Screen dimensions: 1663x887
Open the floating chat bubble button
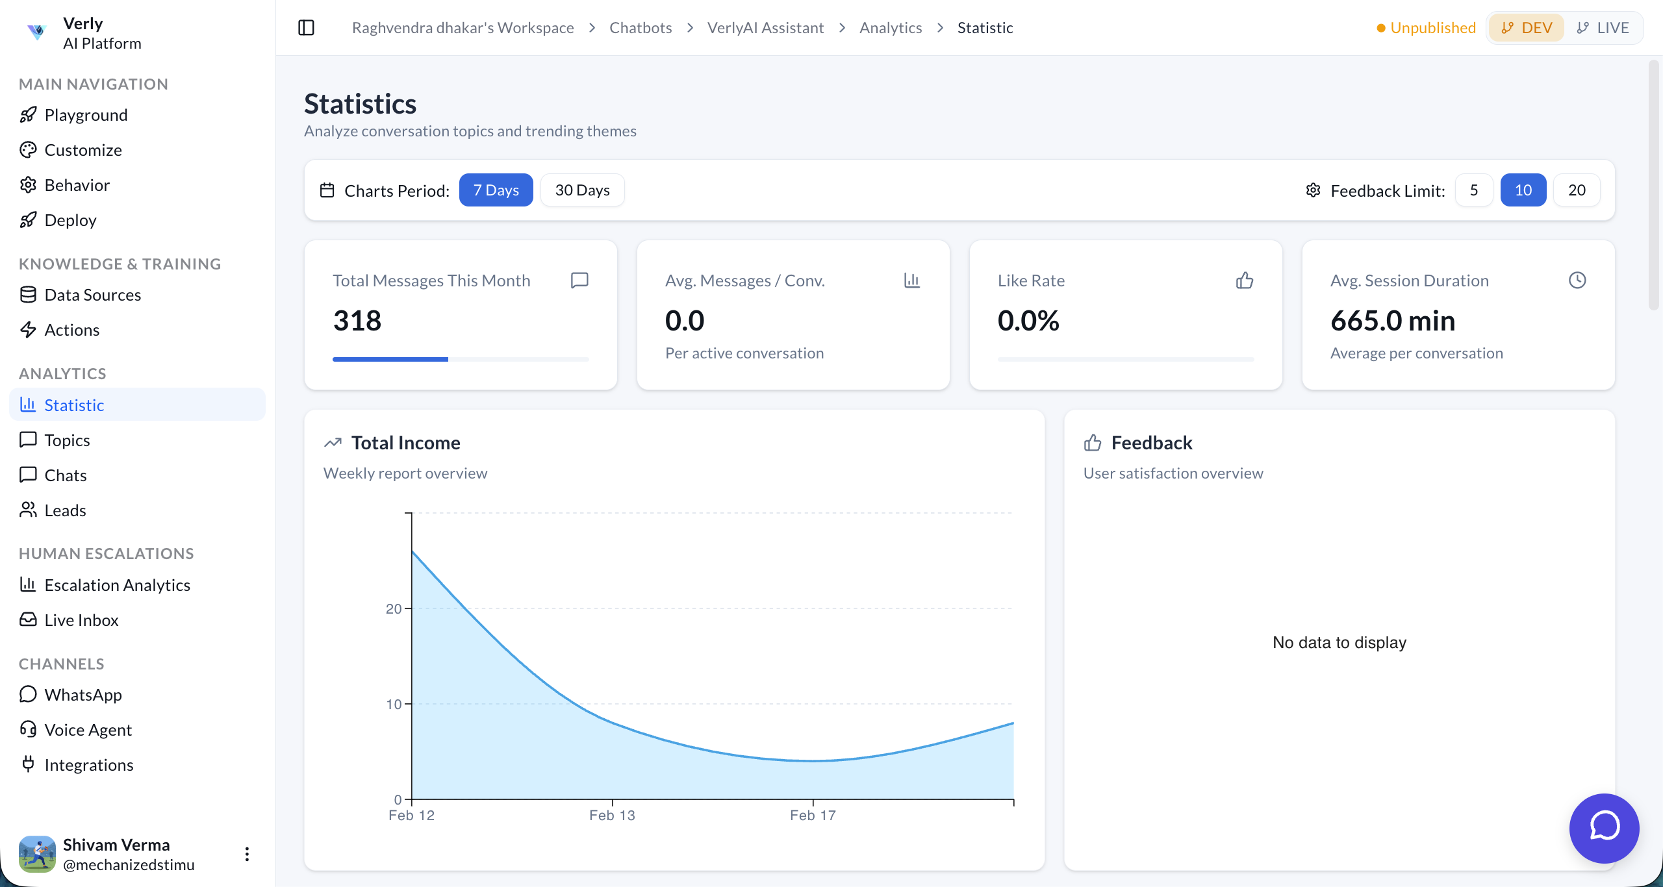[1604, 828]
